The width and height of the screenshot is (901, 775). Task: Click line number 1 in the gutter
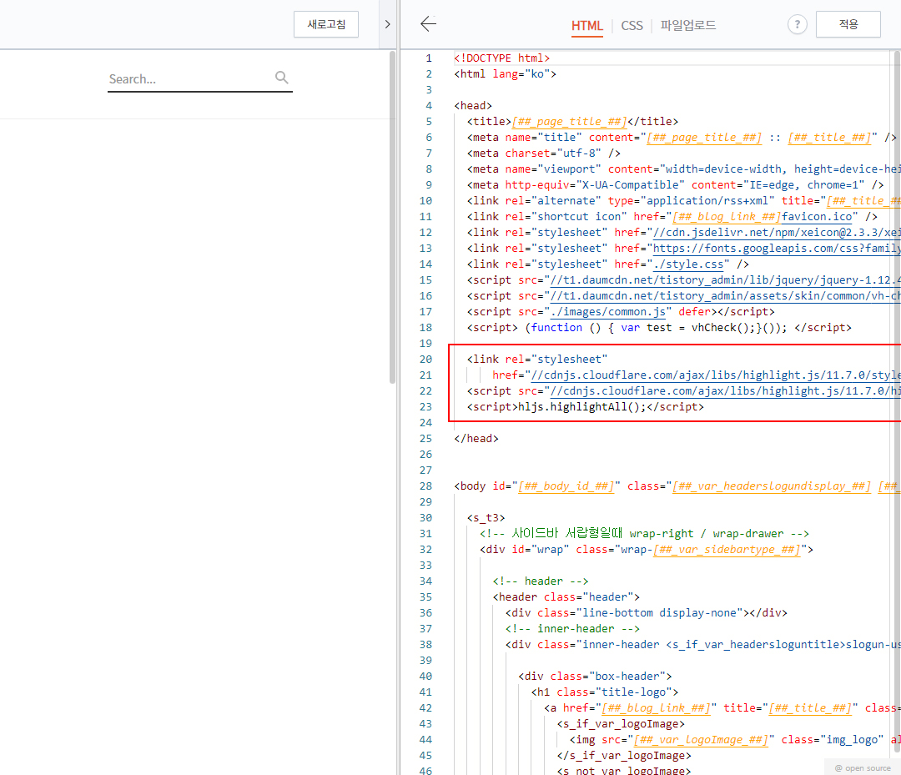coord(428,58)
